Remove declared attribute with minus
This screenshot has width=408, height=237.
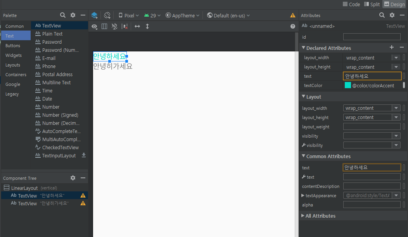[402, 47]
